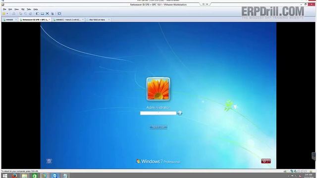Enter full screen mode from the toolbar
The height and width of the screenshot is (178, 317).
(48, 14)
